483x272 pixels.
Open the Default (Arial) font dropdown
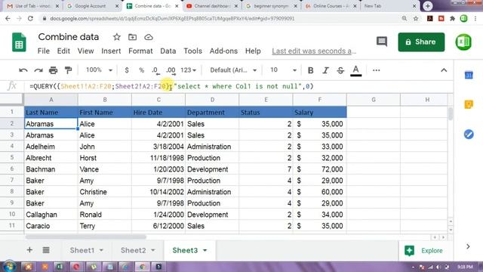tap(233, 70)
